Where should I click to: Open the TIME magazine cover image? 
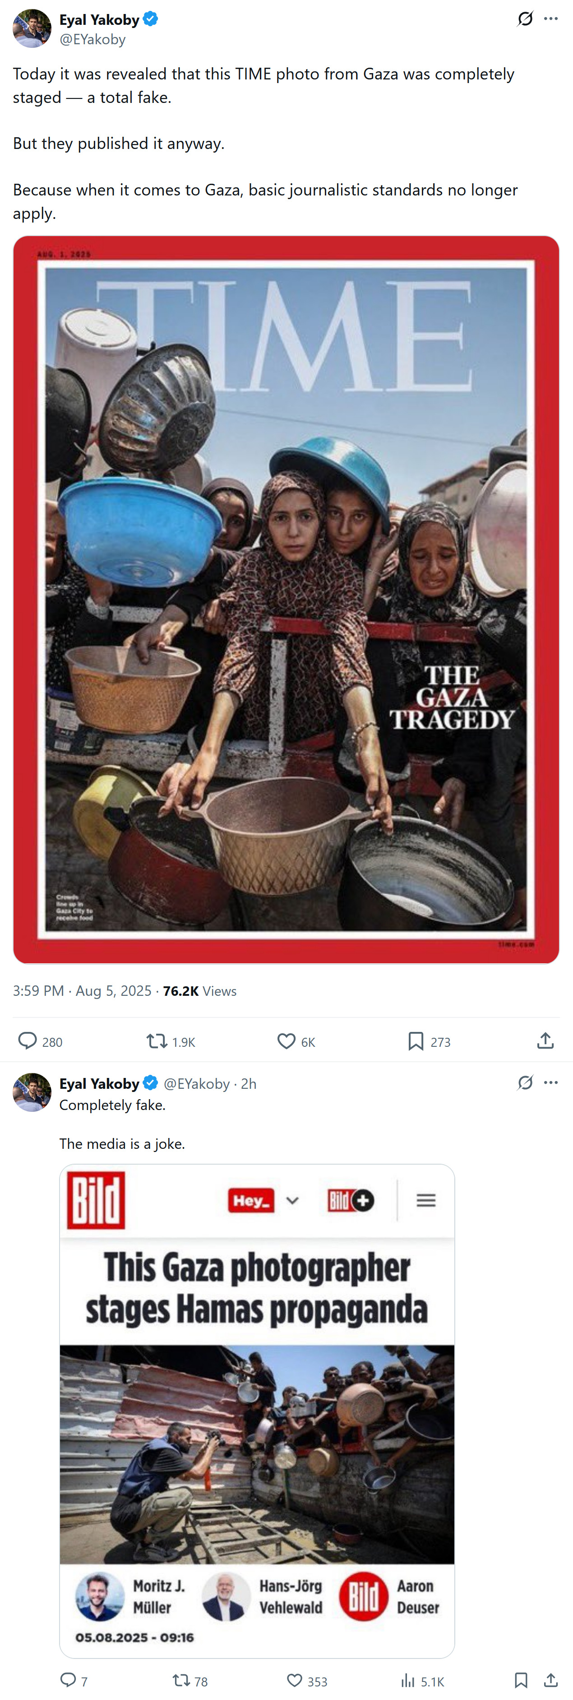[286, 599]
